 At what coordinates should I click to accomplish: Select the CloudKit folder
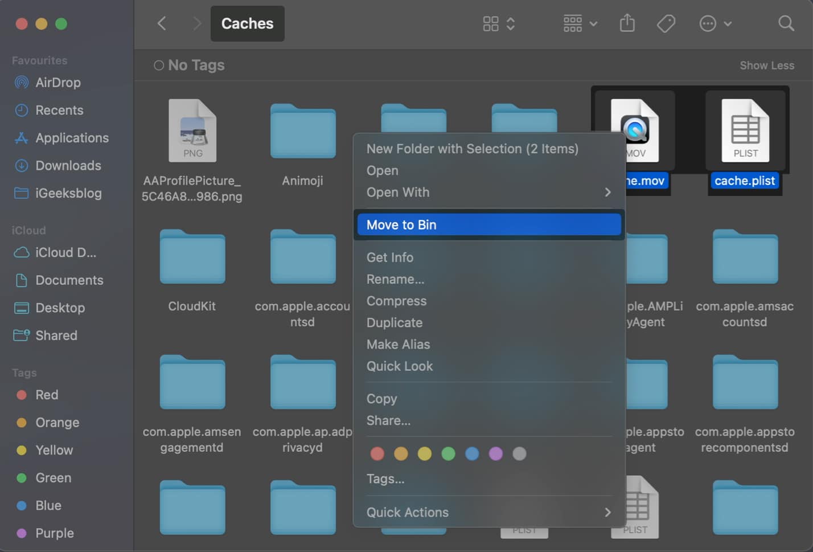tap(192, 256)
